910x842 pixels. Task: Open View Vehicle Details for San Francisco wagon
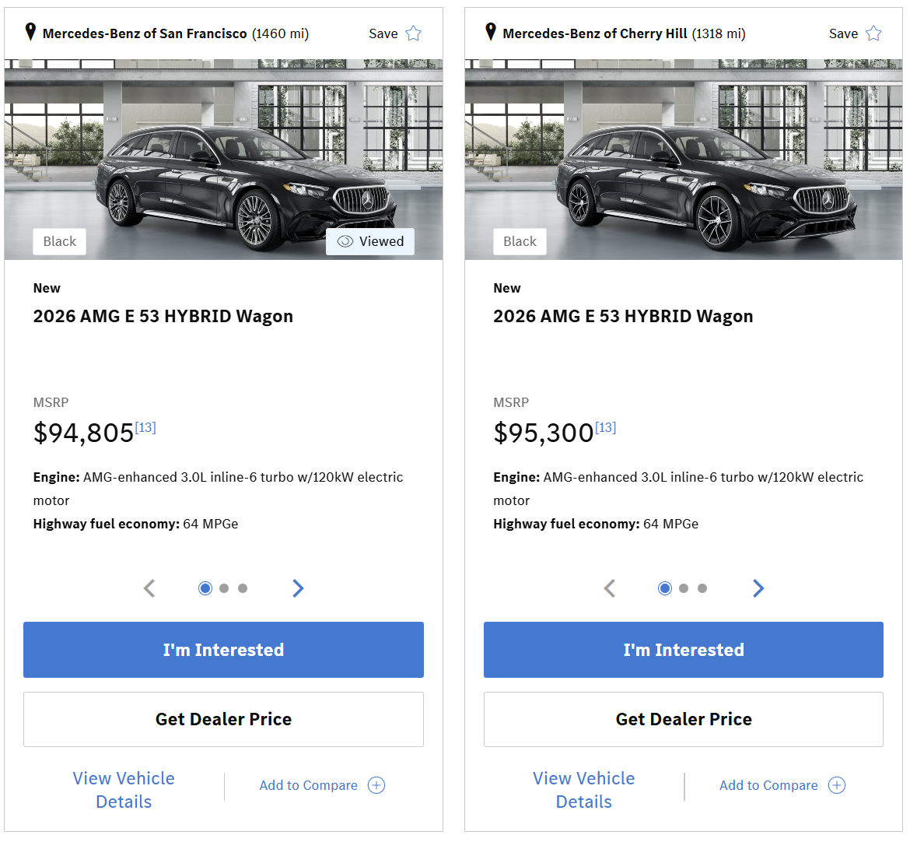point(124,789)
